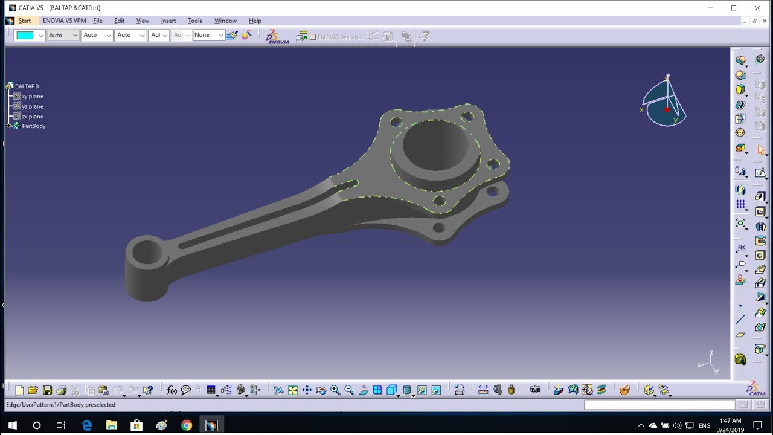The image size is (773, 435).
Task: Click the Create Multi-View icon
Action: coord(377,390)
